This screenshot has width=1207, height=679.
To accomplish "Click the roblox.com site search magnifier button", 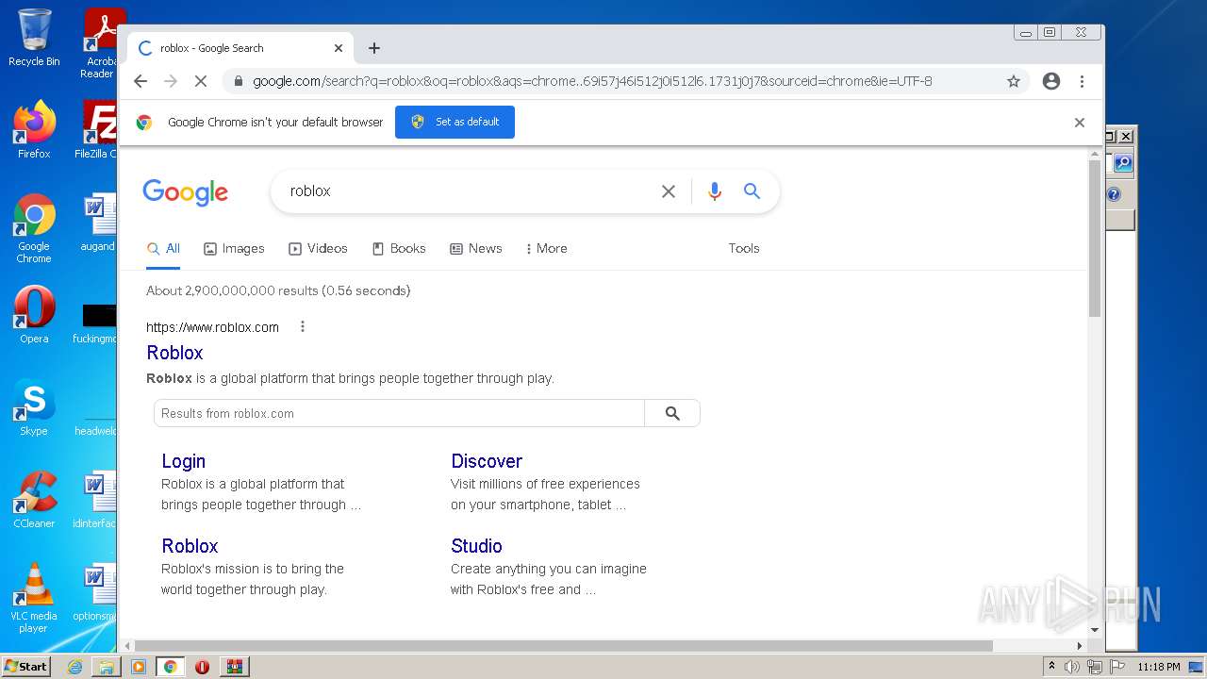I will pyautogui.click(x=672, y=413).
